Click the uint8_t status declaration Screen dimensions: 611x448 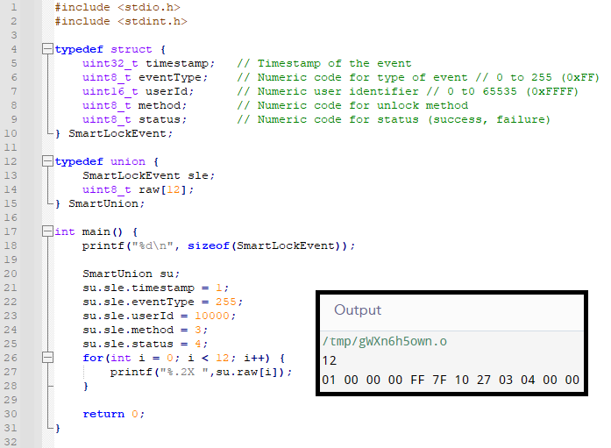coord(134,119)
